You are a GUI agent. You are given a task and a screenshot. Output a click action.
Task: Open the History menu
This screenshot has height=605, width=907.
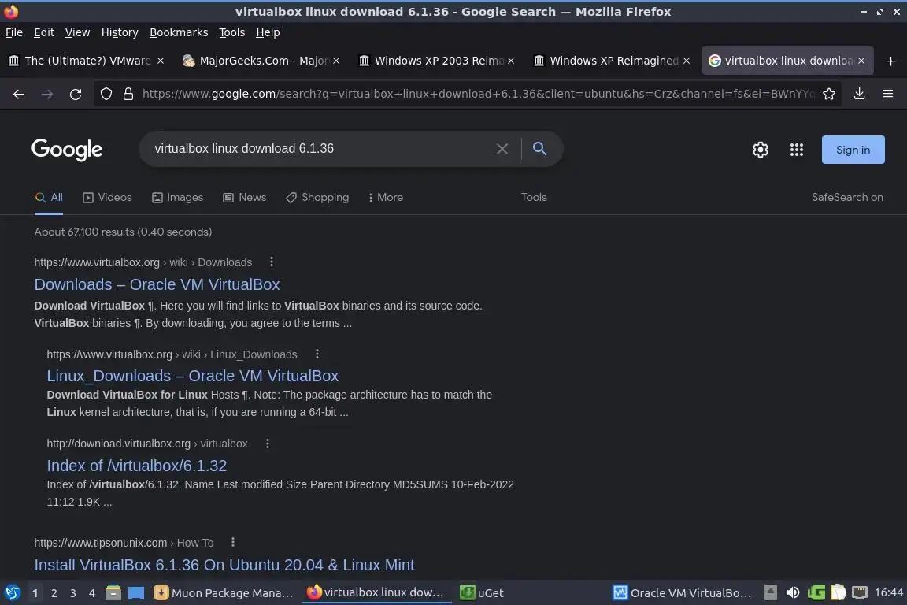[120, 32]
